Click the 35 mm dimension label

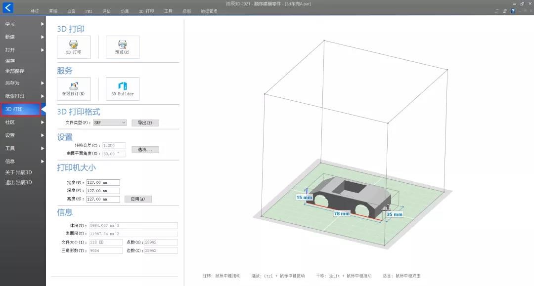click(395, 214)
